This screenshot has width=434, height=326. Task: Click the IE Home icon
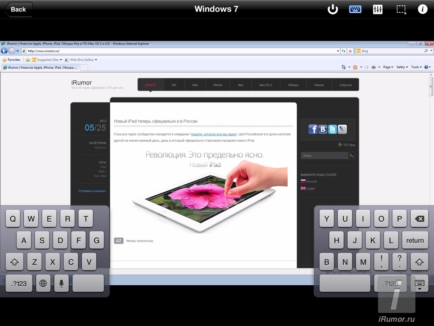click(343, 67)
